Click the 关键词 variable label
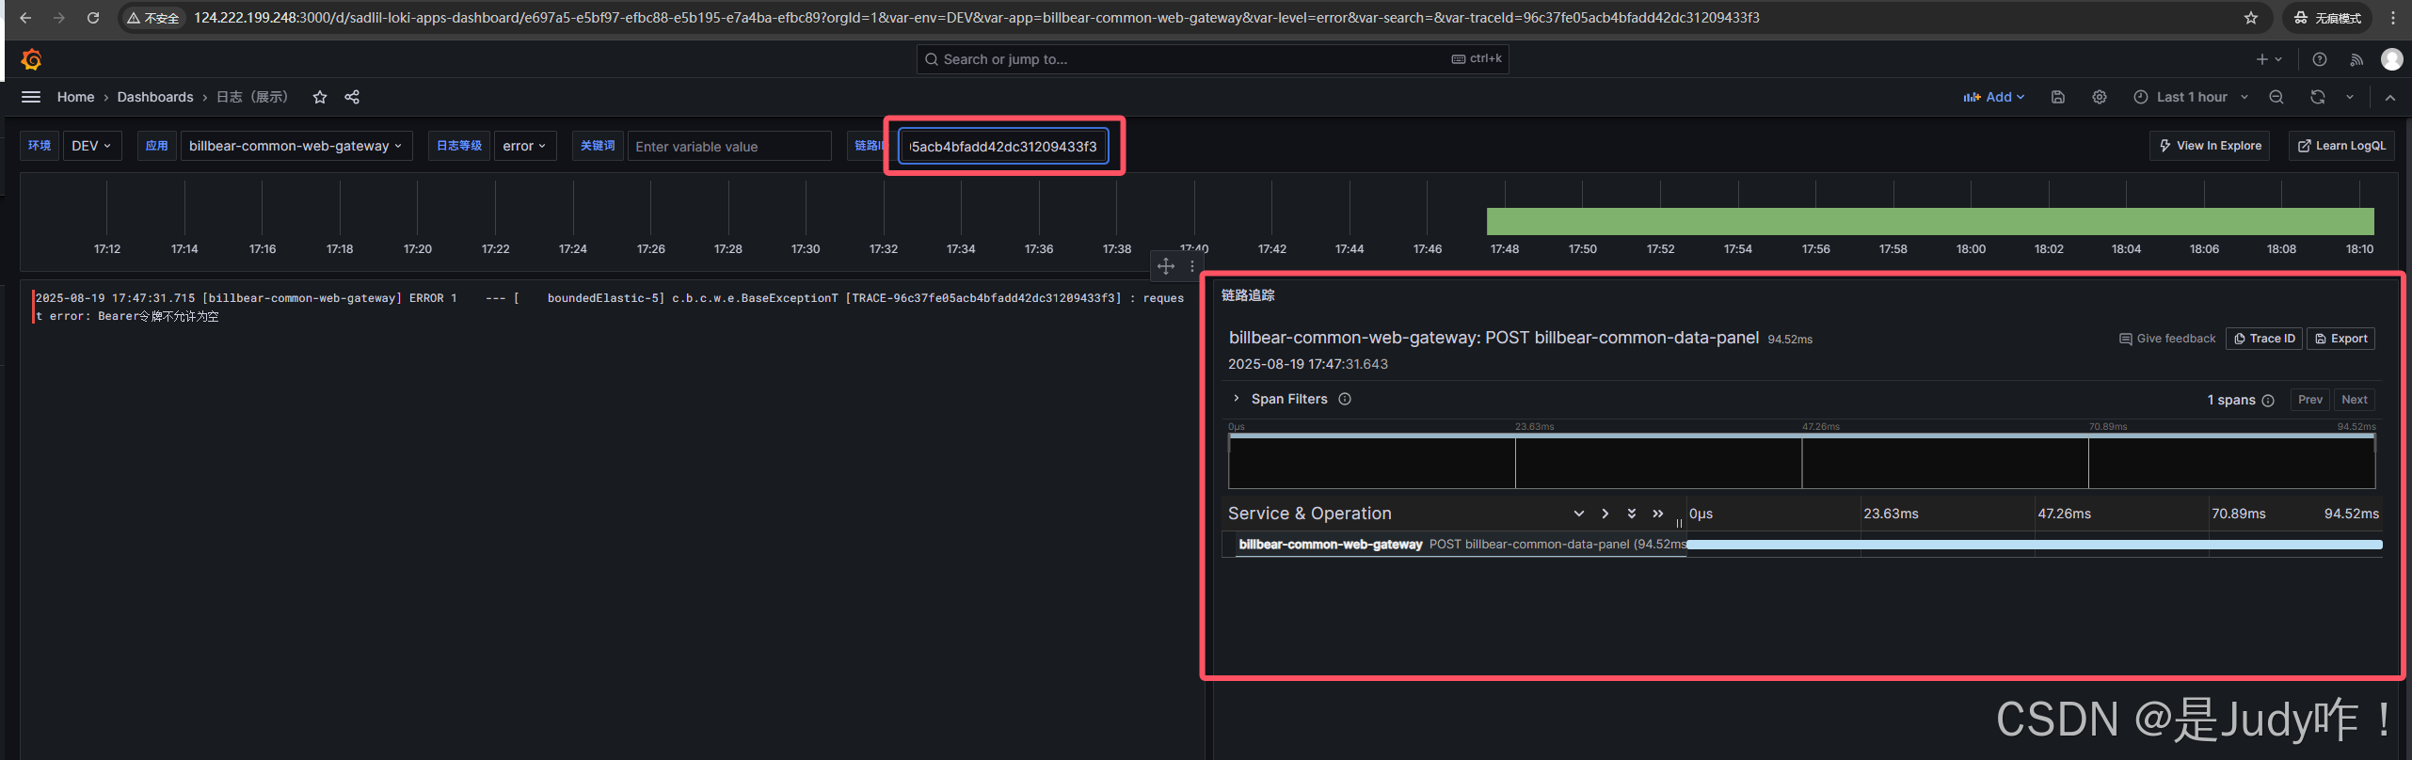2412x760 pixels. click(598, 146)
